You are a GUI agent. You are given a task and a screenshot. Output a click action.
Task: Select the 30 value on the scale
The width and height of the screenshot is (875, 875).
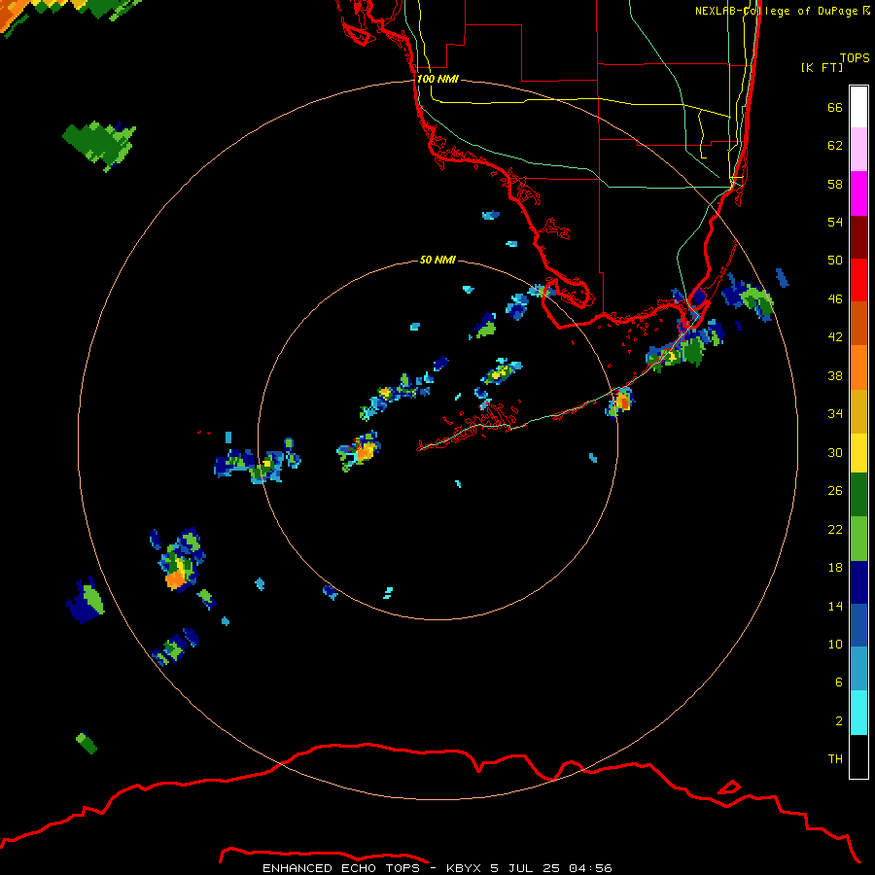tap(835, 452)
